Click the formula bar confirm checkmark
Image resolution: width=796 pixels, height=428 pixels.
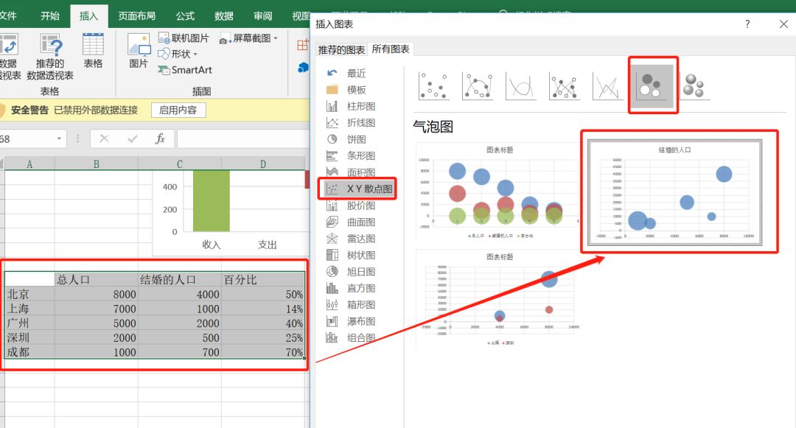point(132,138)
